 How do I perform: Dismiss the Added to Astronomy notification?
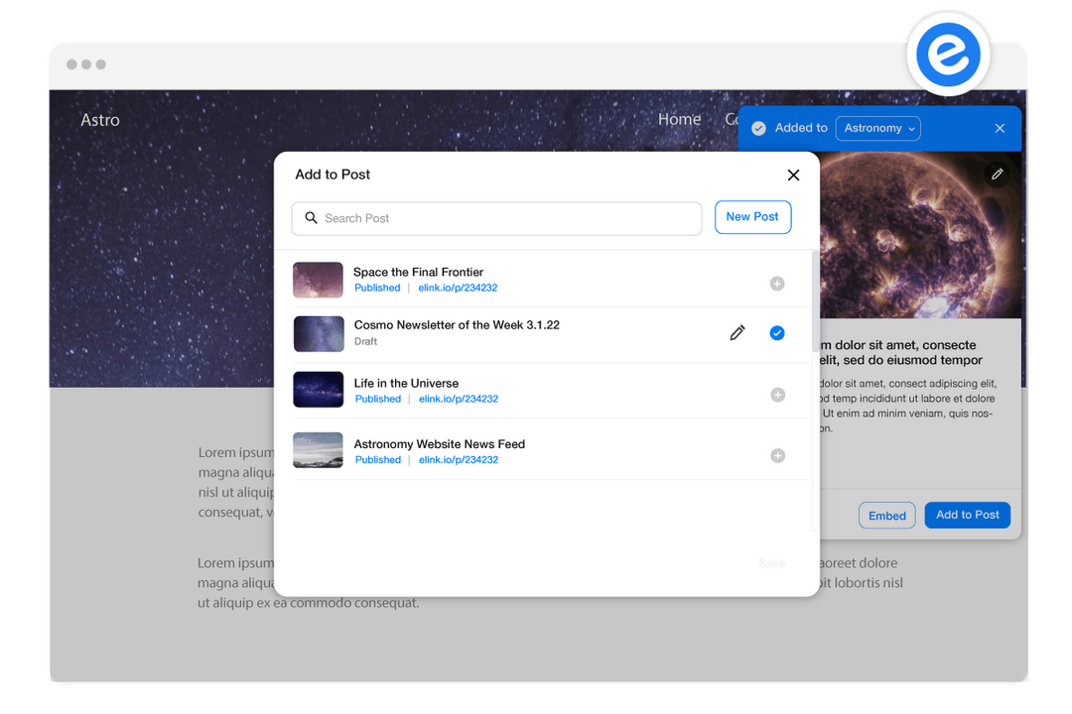(x=1000, y=128)
